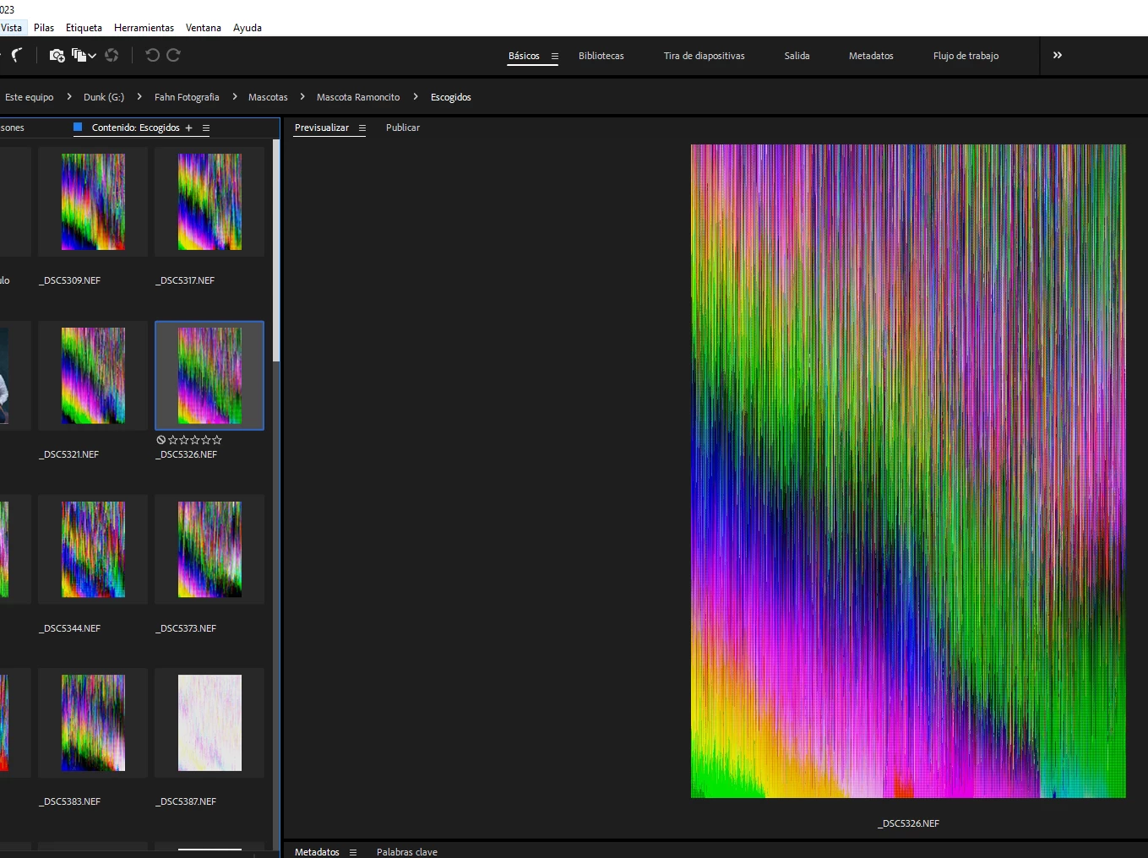The image size is (1148, 858).
Task: Go to Mascotas folder in path
Action: tap(268, 97)
